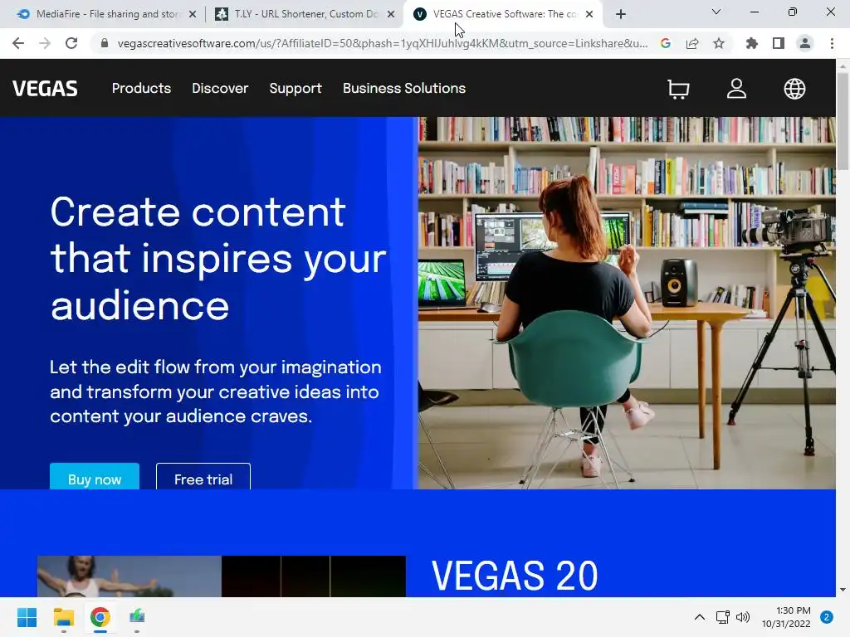The width and height of the screenshot is (850, 637).
Task: Open the shopping cart icon
Action: 678,89
